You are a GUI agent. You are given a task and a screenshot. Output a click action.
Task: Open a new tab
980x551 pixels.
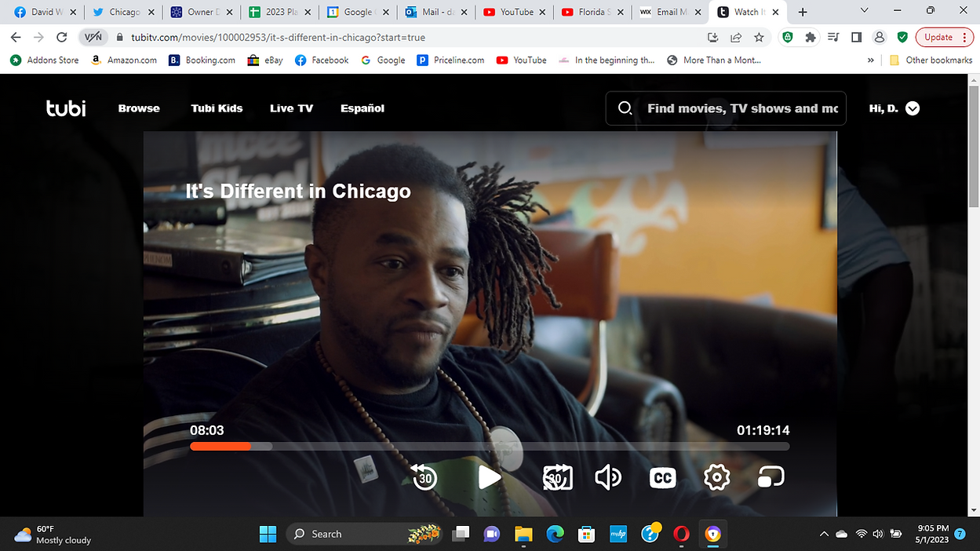(803, 12)
